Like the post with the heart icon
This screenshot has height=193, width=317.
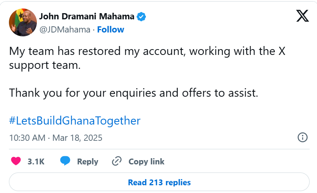click(16, 161)
